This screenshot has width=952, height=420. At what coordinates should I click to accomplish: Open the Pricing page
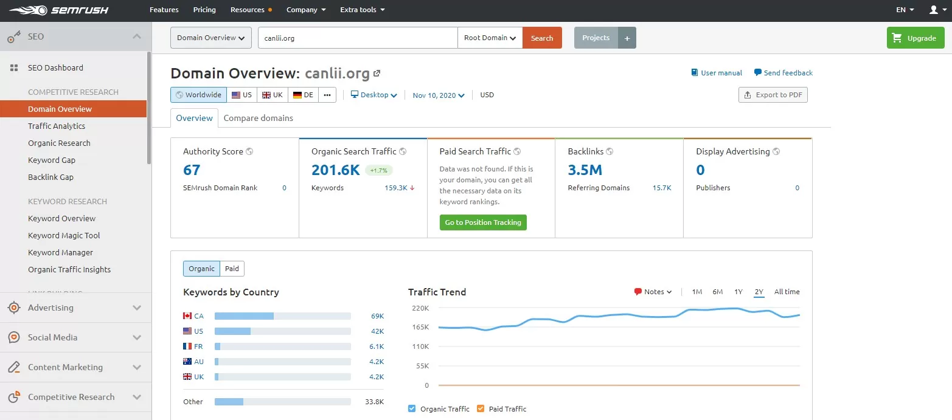(x=204, y=10)
